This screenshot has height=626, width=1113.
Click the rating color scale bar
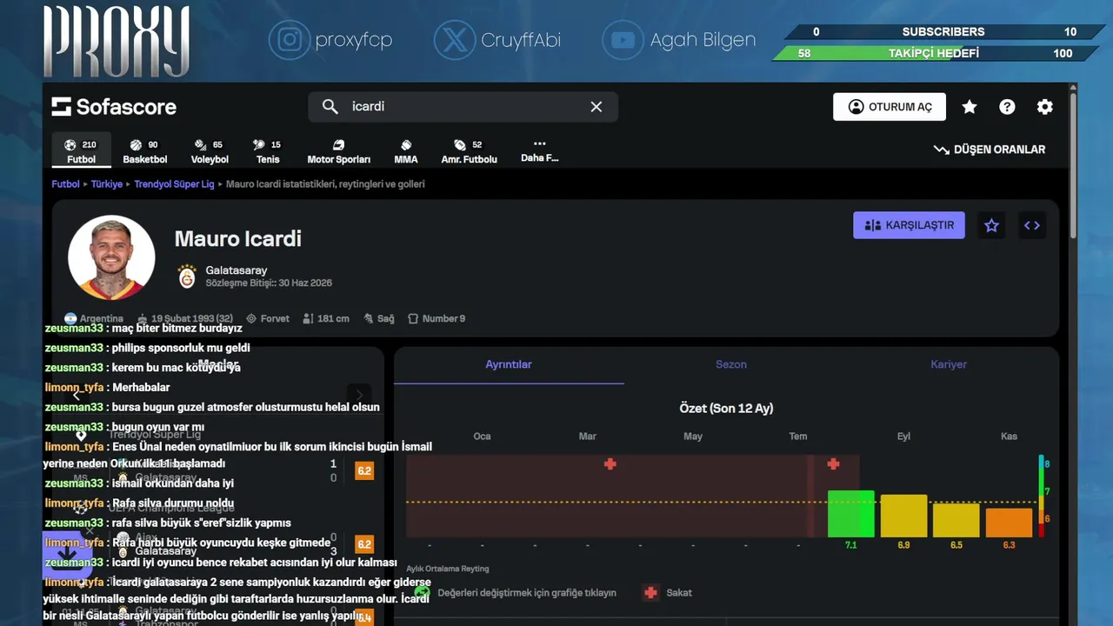[1042, 496]
